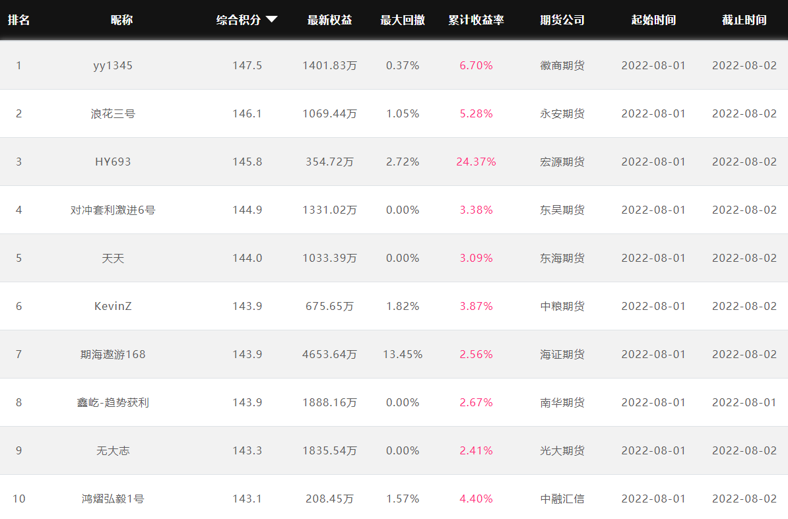Click the 排名 column header
The image size is (788, 519).
tap(18, 20)
